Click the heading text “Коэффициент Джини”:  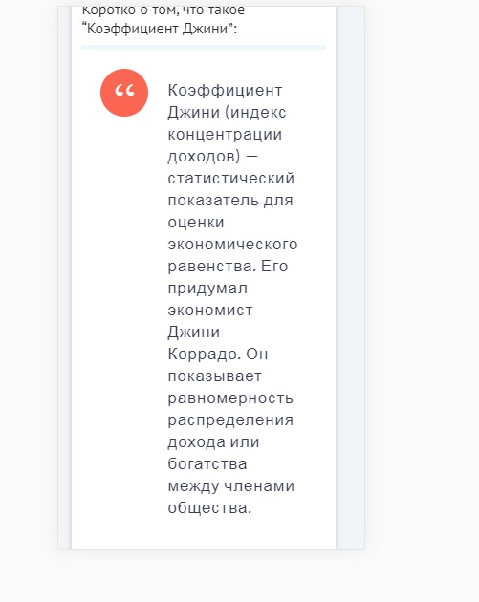(x=160, y=29)
